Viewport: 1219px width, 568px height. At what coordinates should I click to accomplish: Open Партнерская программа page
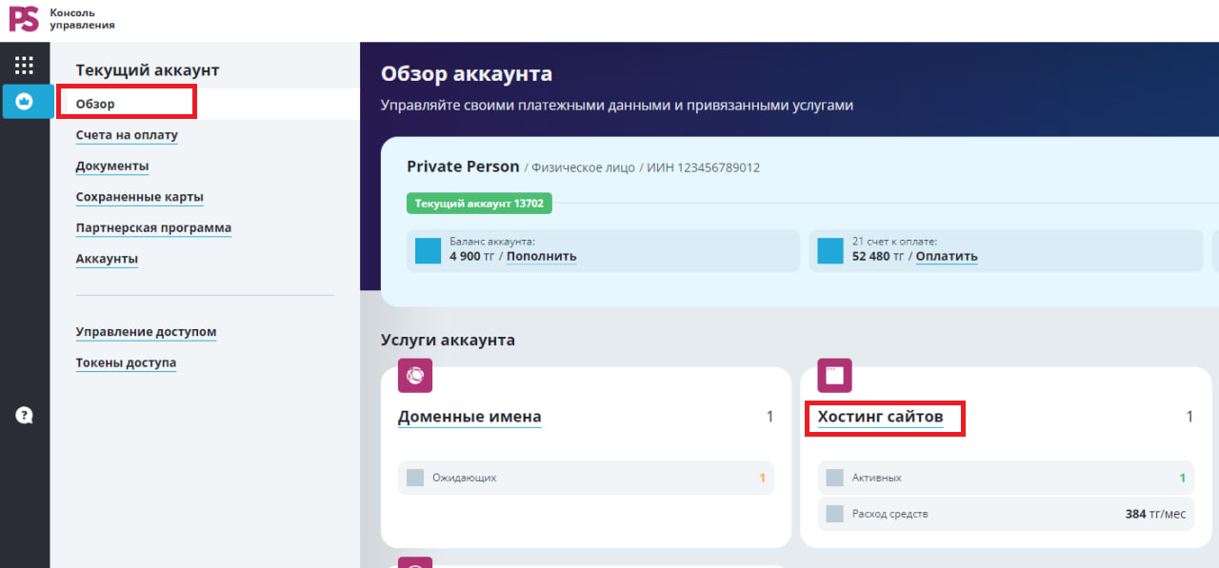pos(153,228)
